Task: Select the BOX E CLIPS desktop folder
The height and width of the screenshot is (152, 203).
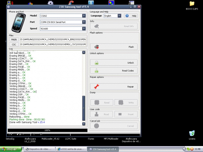Action: tap(192, 6)
